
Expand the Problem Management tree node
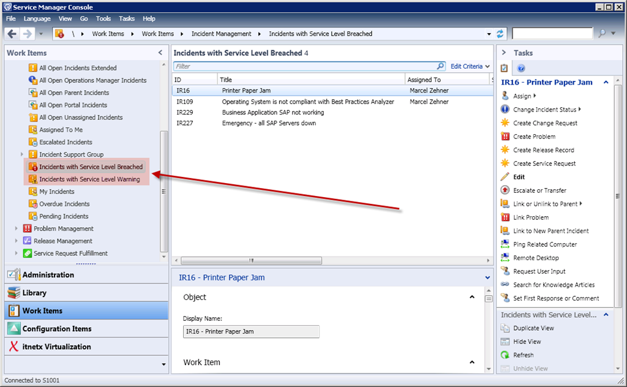pos(17,228)
